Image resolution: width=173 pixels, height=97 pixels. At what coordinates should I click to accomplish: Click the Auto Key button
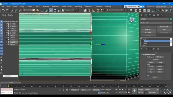pyautogui.click(x=141, y=90)
